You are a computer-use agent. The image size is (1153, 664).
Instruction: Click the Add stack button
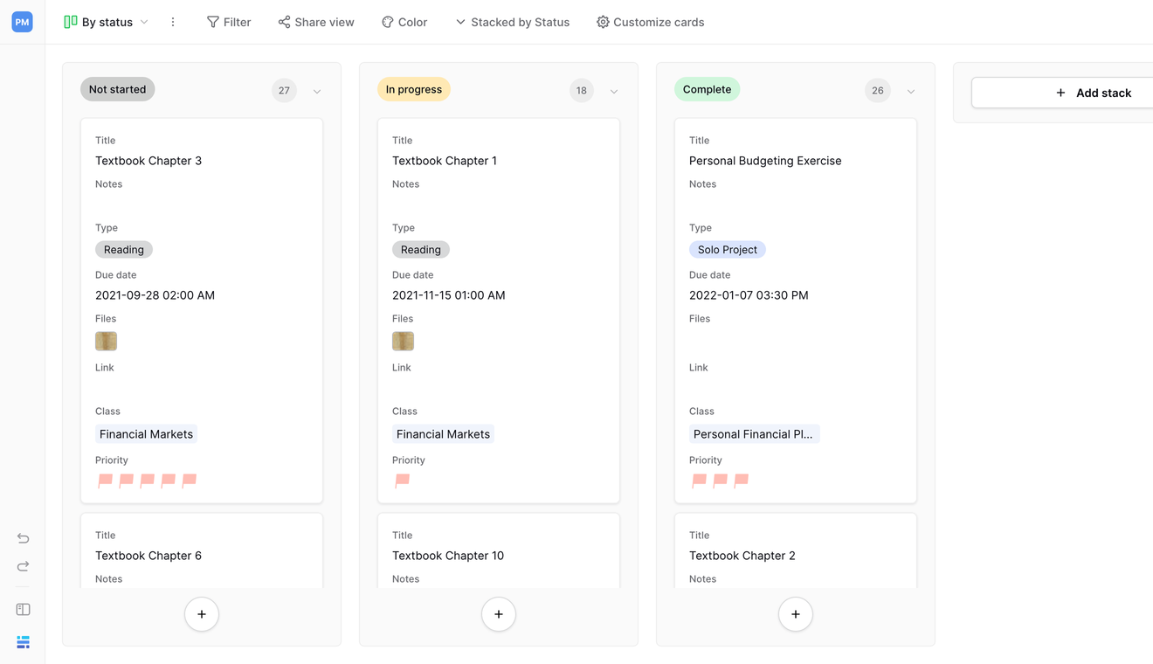(1094, 93)
